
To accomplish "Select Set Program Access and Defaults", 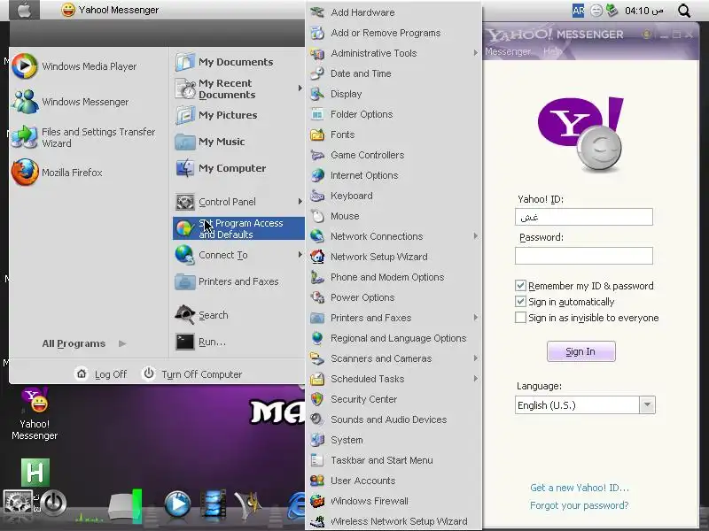I will point(238,228).
